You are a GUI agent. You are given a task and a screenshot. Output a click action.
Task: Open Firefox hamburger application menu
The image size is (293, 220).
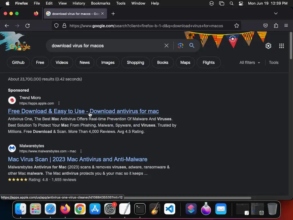(286, 25)
